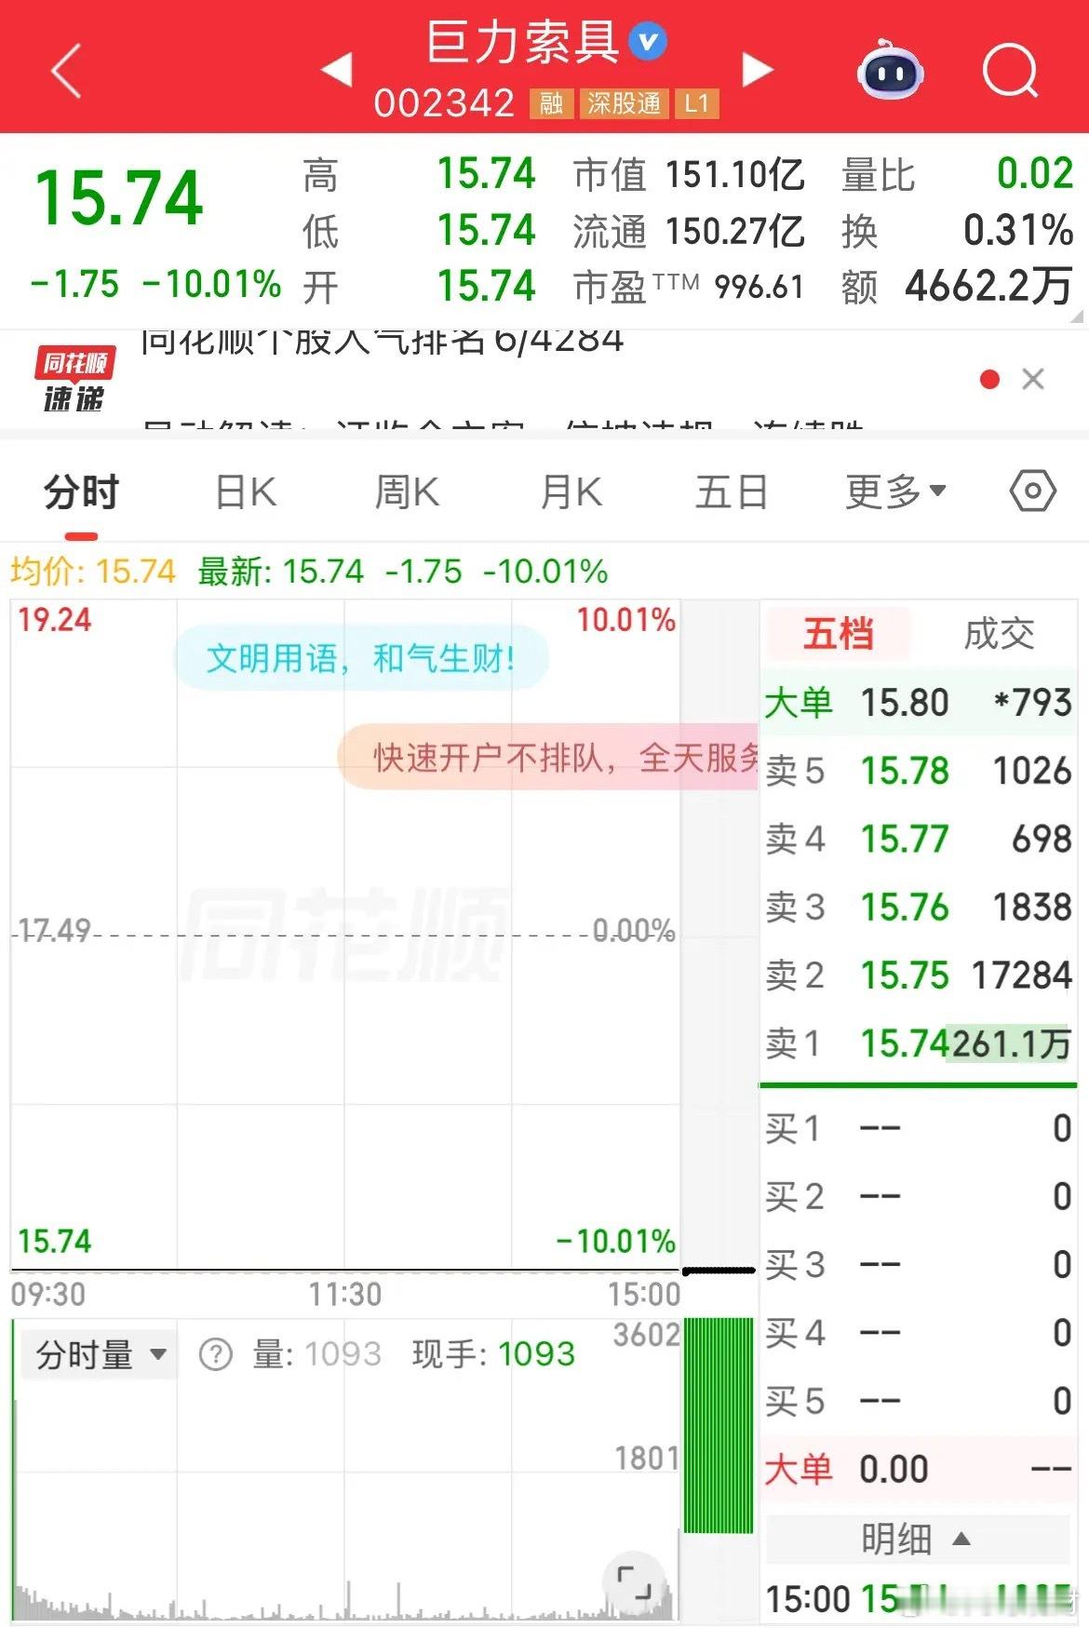
Task: Open help question mark near 分时量
Action: click(x=216, y=1354)
